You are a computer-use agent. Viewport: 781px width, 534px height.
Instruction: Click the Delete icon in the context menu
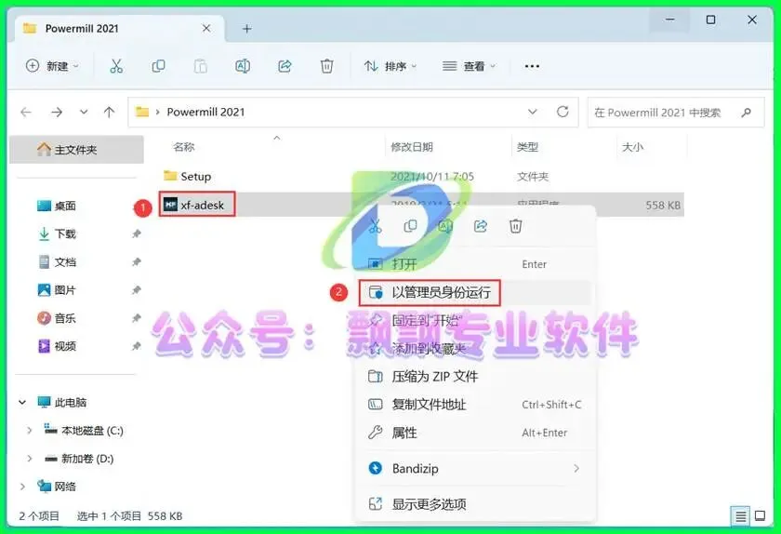[x=515, y=226]
